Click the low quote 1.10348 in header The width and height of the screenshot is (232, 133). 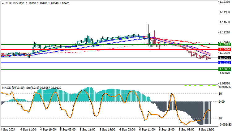pyautogui.click(x=53, y=3)
